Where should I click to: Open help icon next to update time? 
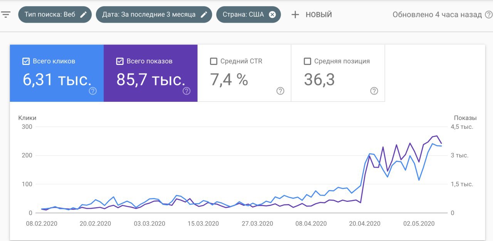coord(489,15)
